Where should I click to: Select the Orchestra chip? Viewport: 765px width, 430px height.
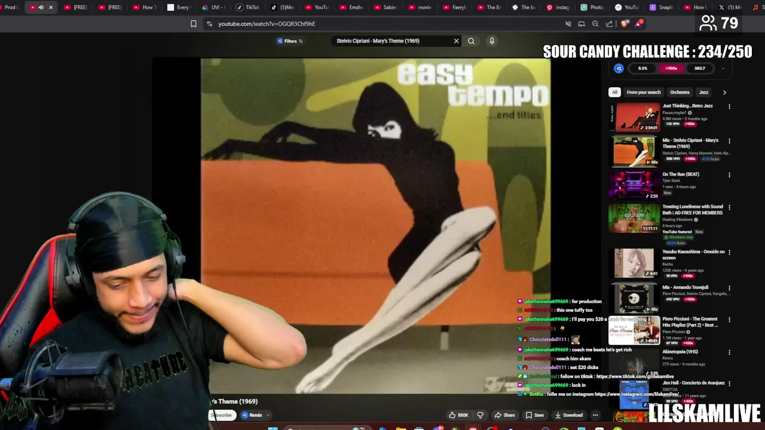(680, 92)
